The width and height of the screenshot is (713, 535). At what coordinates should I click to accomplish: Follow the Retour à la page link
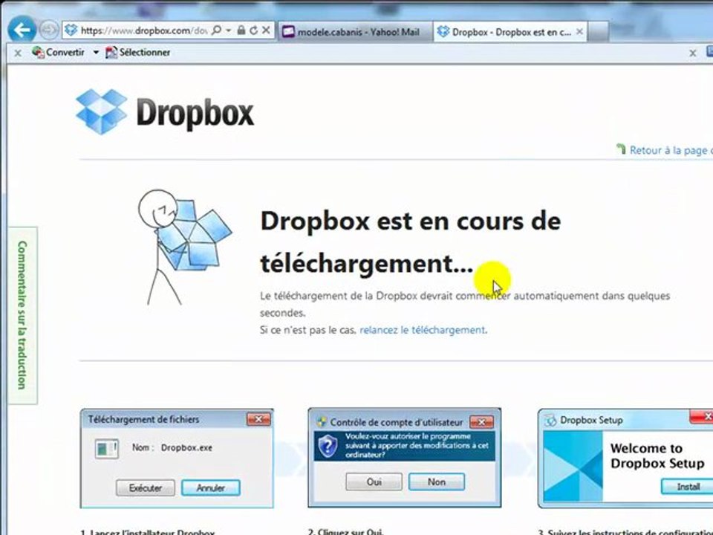[x=664, y=149]
